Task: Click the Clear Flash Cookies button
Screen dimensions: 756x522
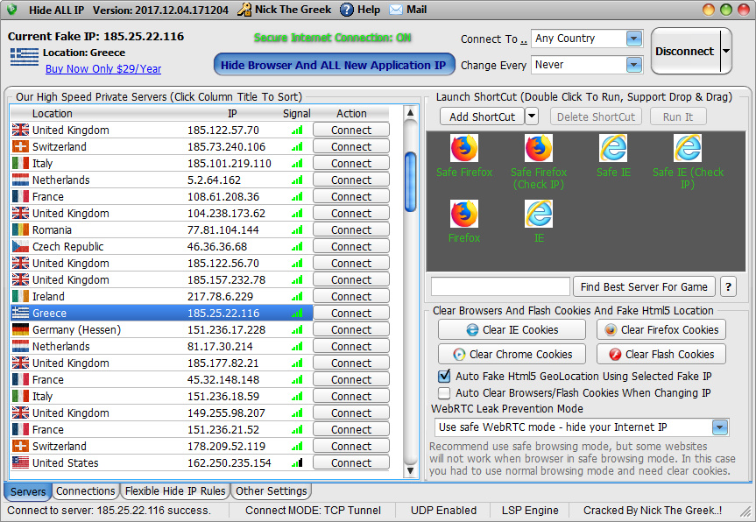Action: tap(661, 354)
